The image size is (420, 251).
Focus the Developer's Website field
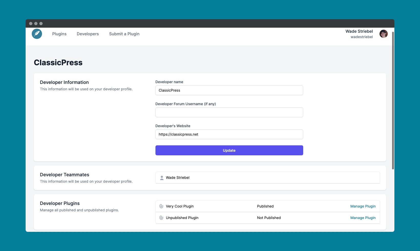(x=229, y=134)
